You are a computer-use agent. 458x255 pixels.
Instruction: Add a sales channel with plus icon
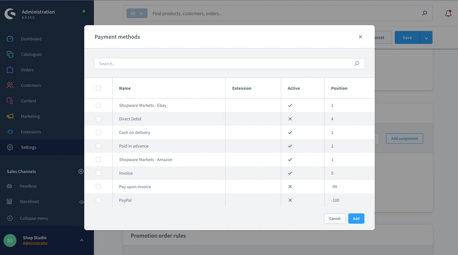point(81,171)
